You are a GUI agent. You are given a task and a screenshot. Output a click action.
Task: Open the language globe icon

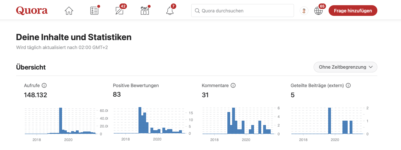(318, 11)
